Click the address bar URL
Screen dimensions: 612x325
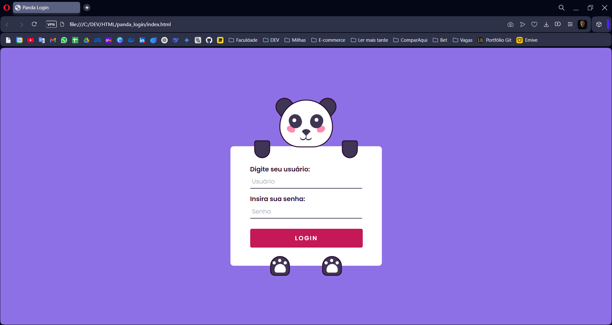[x=120, y=25]
